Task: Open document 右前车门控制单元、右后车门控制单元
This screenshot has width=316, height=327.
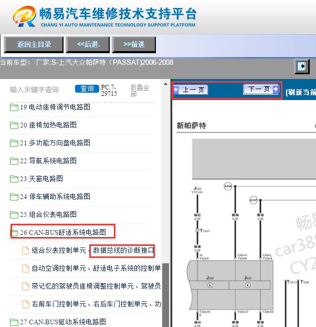Action: pyautogui.click(x=96, y=304)
